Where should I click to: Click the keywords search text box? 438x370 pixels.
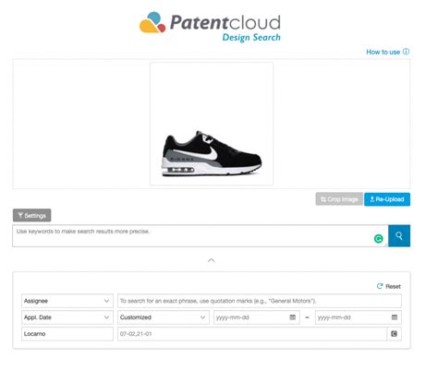[201, 236]
